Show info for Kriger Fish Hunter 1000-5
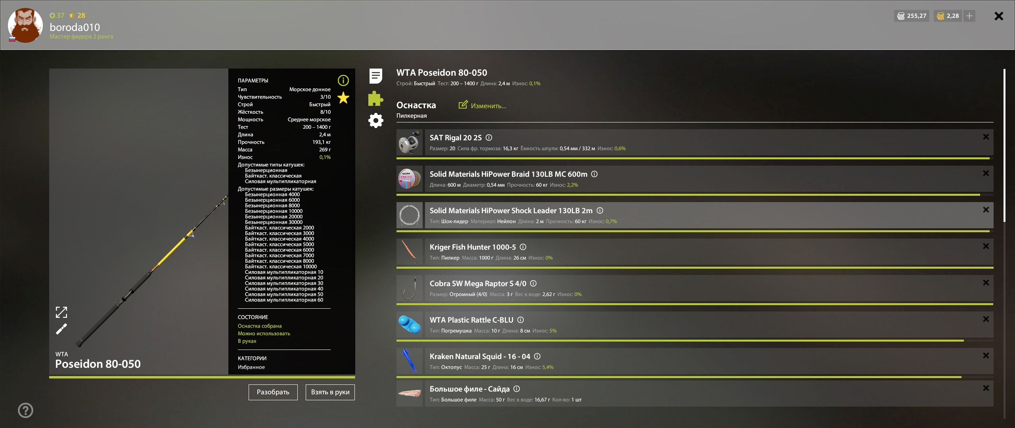The width and height of the screenshot is (1015, 428). click(x=523, y=247)
